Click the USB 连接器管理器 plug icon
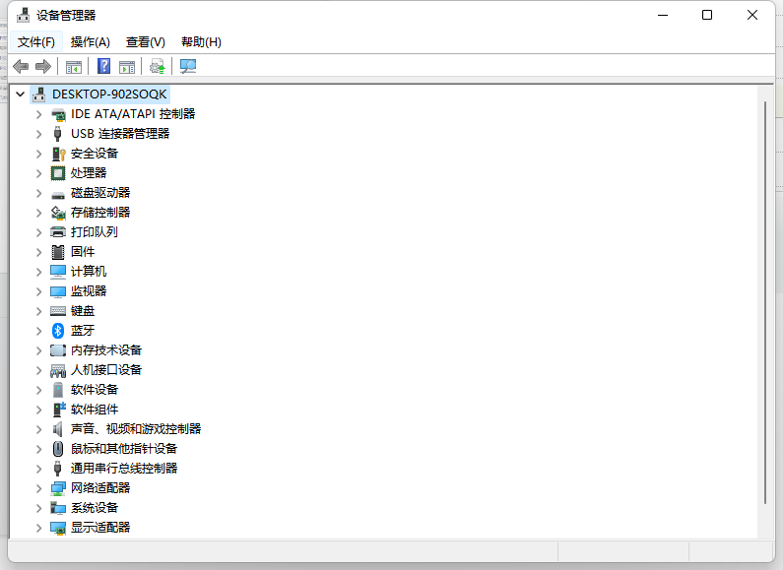The height and width of the screenshot is (570, 783). [58, 134]
